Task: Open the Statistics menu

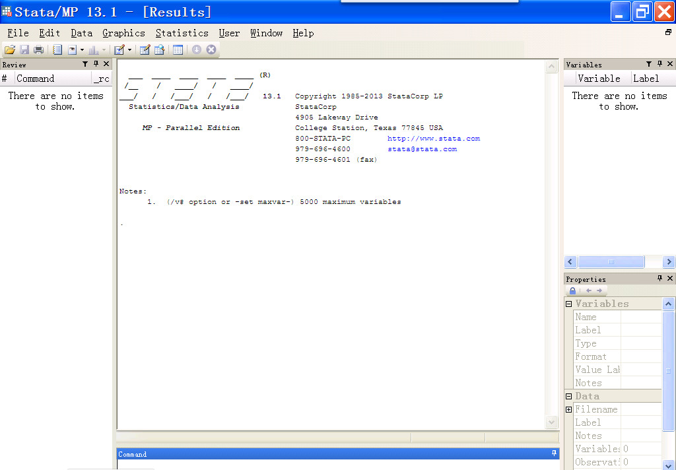Action: click(182, 33)
